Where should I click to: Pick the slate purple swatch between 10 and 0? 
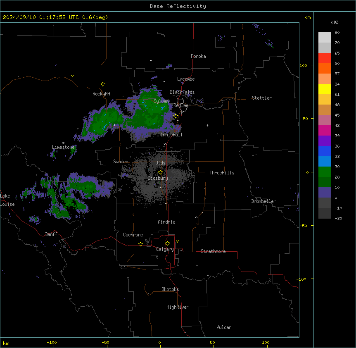(325, 193)
